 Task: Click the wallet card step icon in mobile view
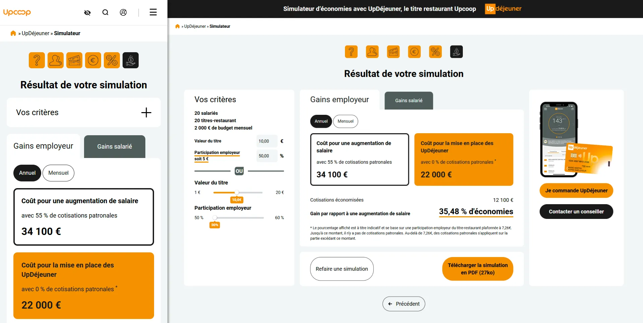(74, 61)
